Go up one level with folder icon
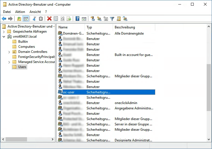 pos(19,19)
